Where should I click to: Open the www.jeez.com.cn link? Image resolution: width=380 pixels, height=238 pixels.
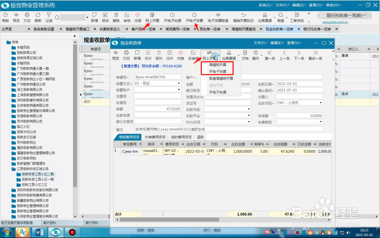point(335,22)
